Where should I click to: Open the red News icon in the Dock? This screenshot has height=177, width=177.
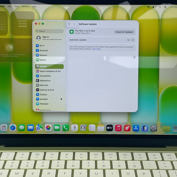tap(127, 128)
